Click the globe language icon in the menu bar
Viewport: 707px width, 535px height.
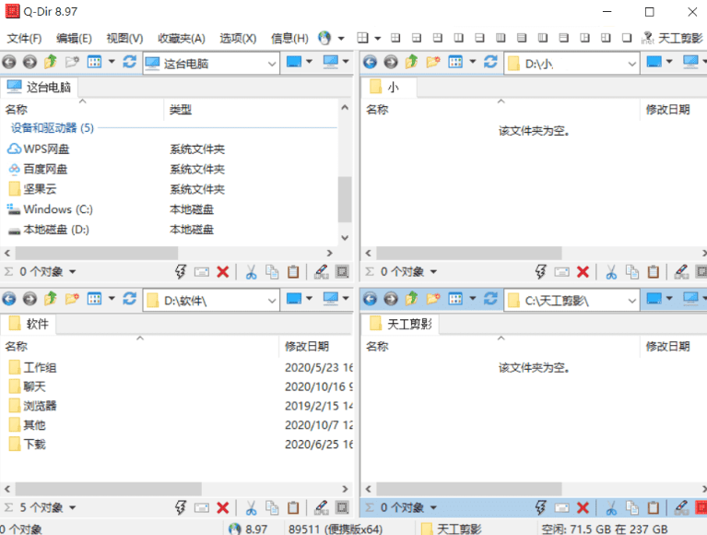[x=324, y=38]
